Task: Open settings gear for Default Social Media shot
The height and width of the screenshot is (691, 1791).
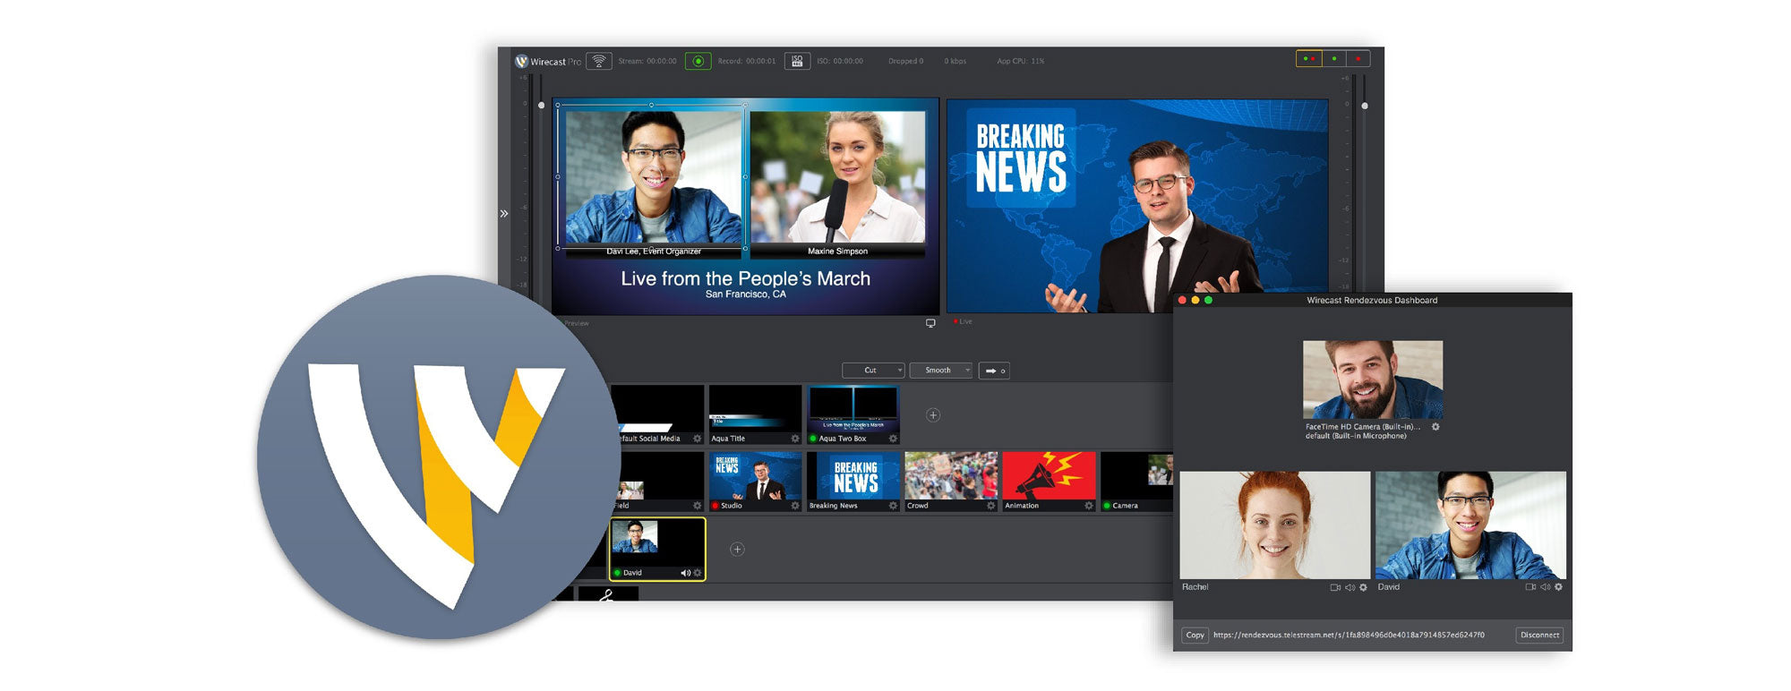Action: point(698,439)
